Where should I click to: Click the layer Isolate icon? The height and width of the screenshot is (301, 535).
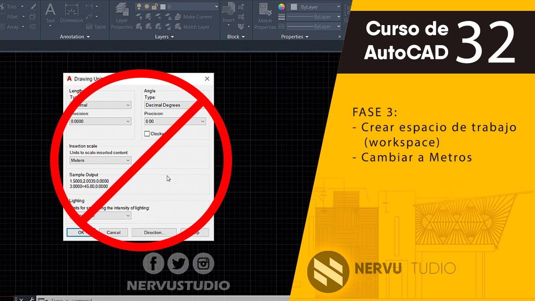pos(148,17)
